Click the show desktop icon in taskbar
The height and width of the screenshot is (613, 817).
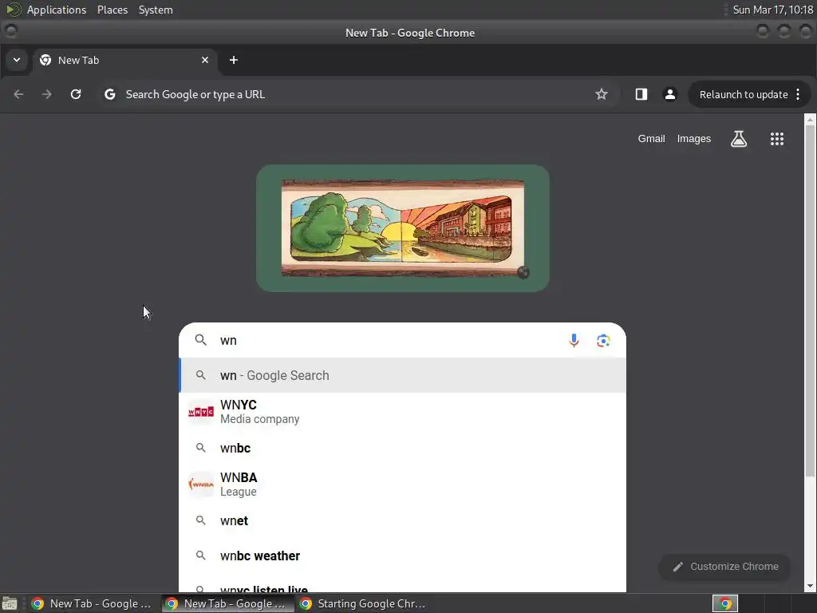(x=10, y=603)
